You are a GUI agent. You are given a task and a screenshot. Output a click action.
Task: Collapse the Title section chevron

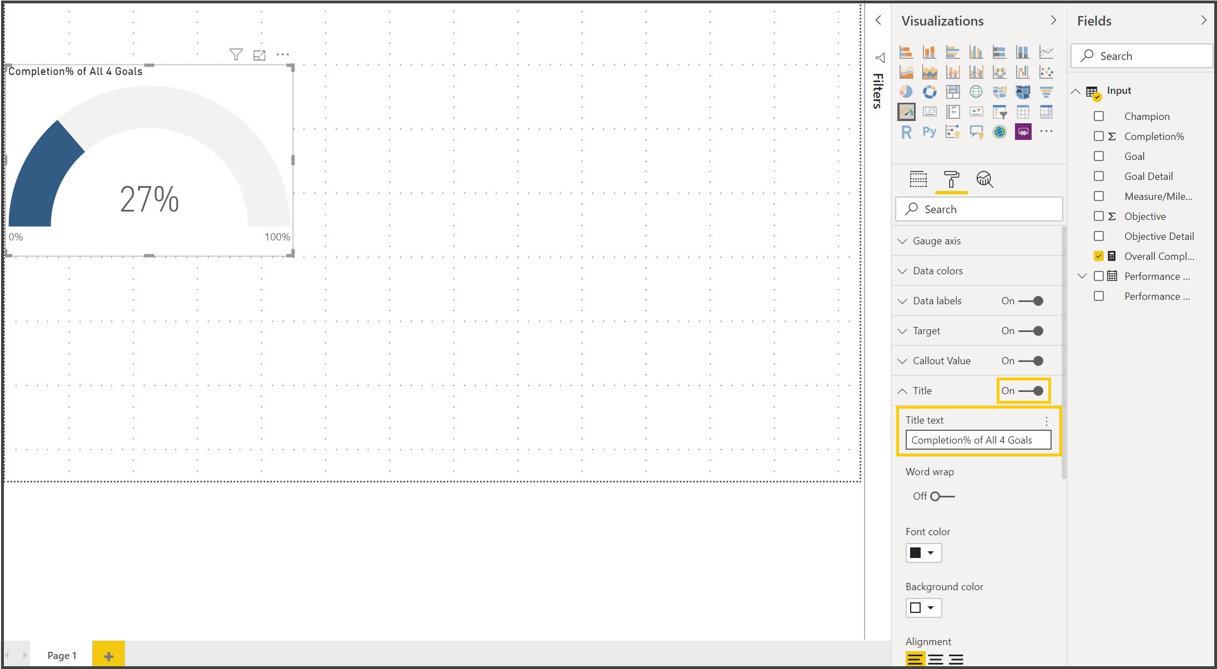click(x=902, y=391)
